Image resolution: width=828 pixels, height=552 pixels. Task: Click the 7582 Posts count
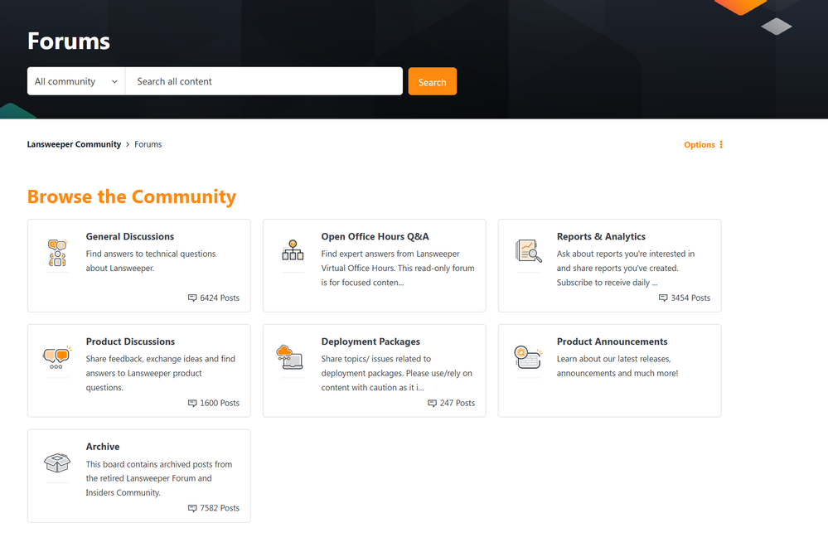tap(220, 508)
